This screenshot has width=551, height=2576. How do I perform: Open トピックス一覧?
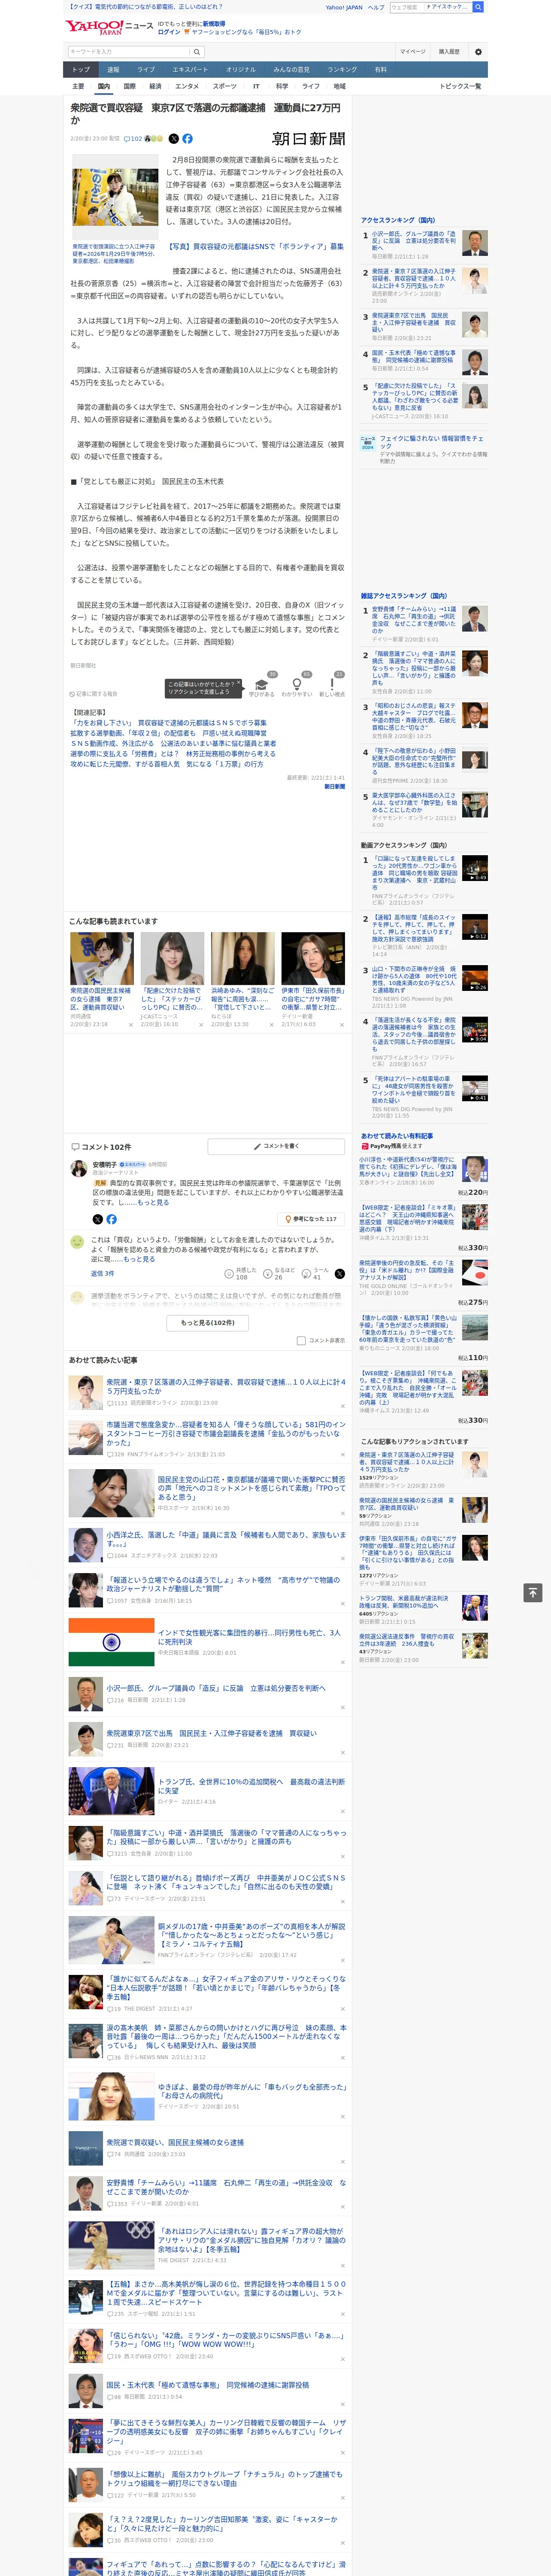(460, 86)
